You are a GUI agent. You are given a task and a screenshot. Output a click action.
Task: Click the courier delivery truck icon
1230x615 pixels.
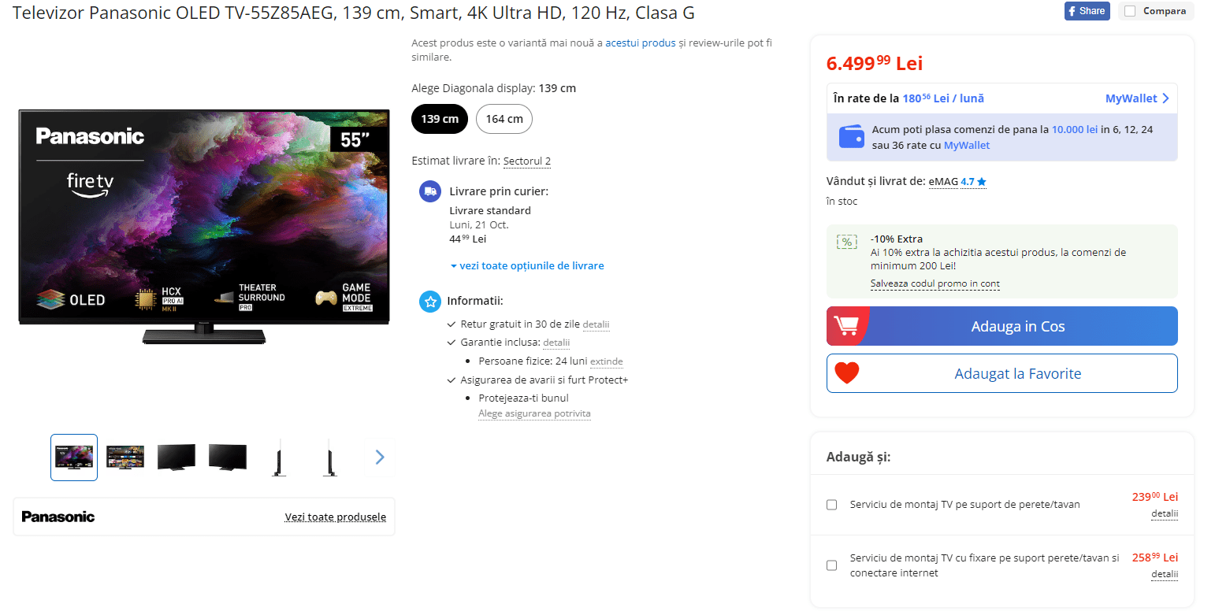pos(430,191)
